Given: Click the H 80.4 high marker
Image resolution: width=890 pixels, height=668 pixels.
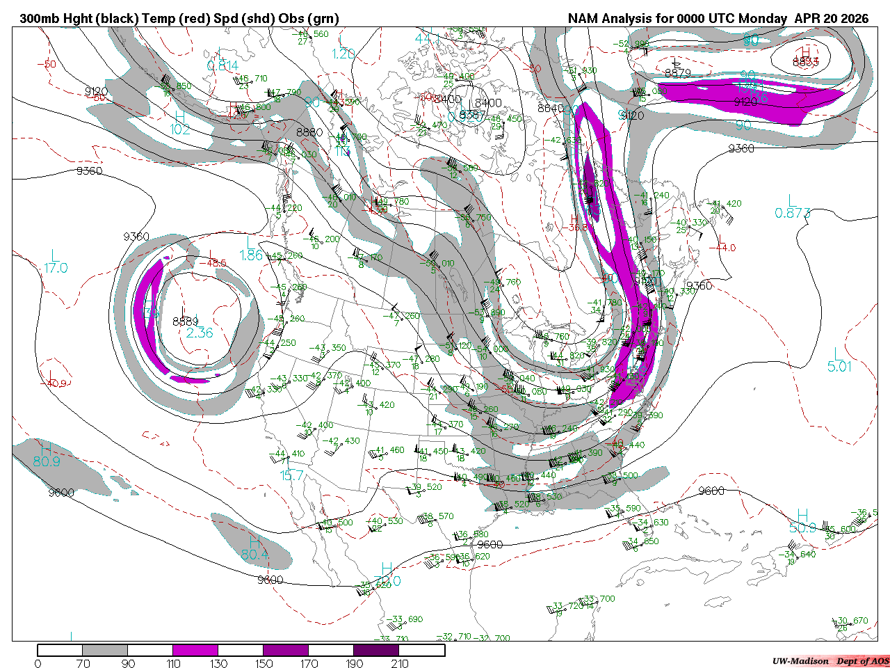Looking at the screenshot, I should tap(254, 548).
